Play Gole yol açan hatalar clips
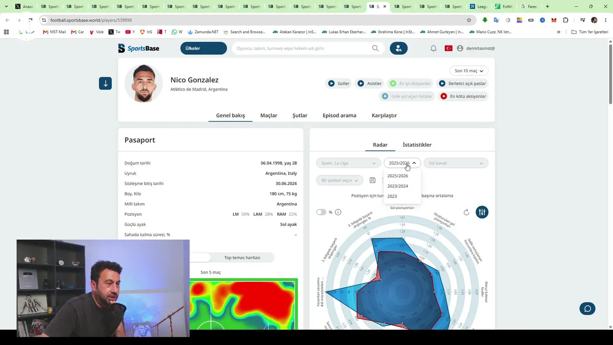The height and width of the screenshot is (345, 613). tap(407, 96)
